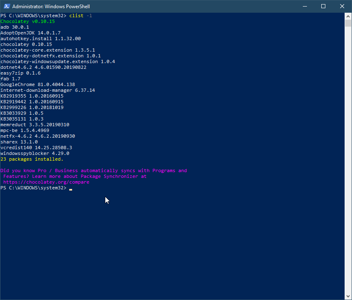Click the 'GoogleChrome 81.0.4044.138' line
Image resolution: width=352 pixels, height=300 pixels.
pyautogui.click(x=38, y=84)
